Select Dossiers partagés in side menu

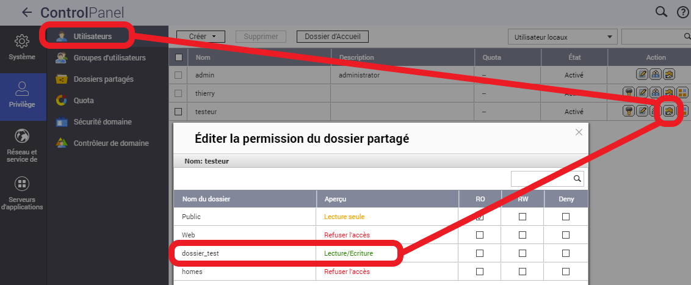103,79
